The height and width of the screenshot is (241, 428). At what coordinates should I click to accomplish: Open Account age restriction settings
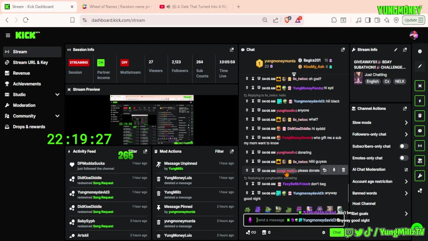(x=380, y=181)
